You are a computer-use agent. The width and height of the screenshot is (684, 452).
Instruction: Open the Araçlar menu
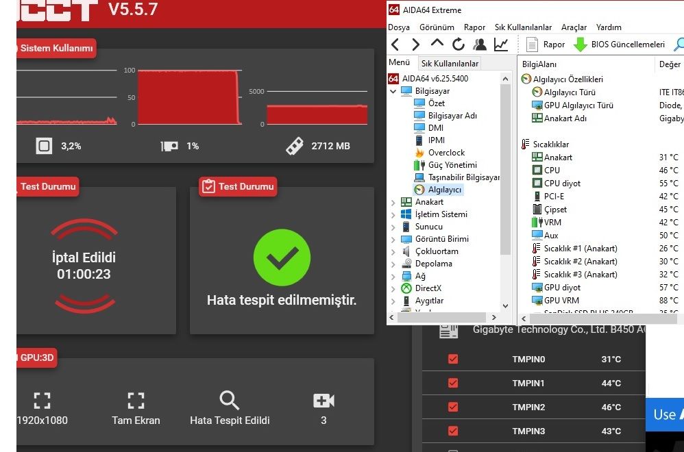click(574, 27)
